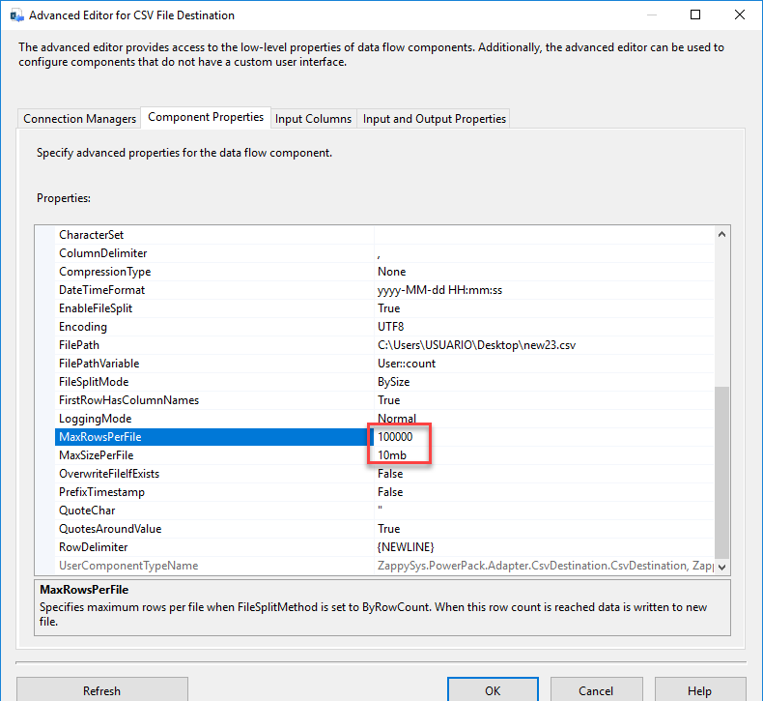The height and width of the screenshot is (701, 763).
Task: Select the PrefixTimestamp property name
Action: [x=101, y=492]
